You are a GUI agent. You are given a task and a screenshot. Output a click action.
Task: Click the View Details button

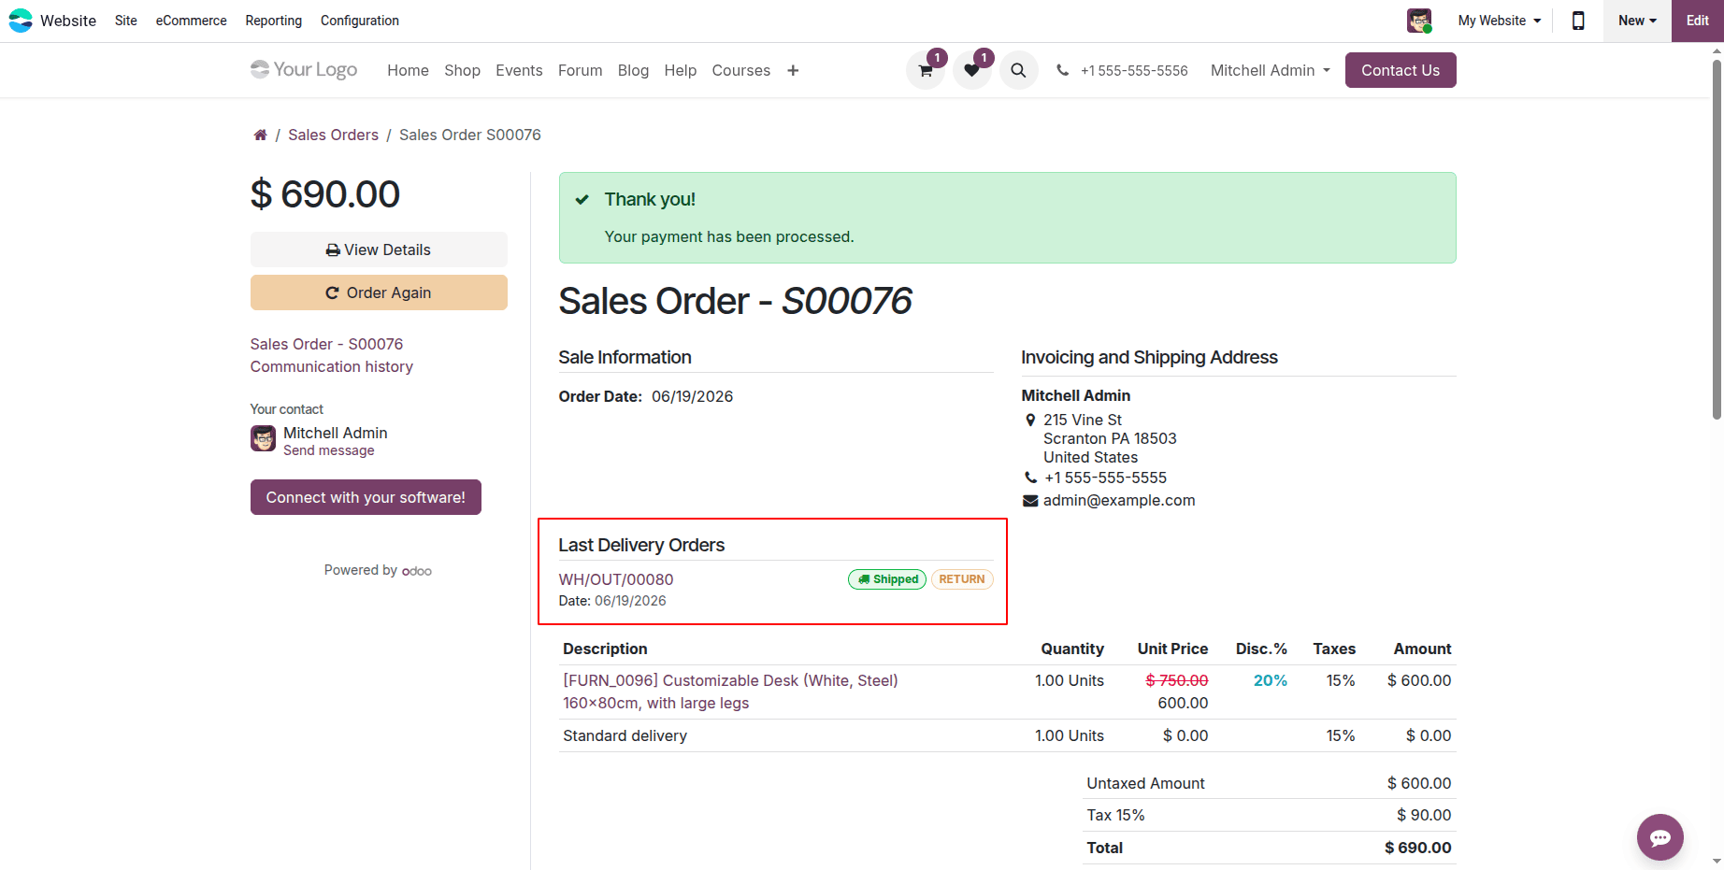click(x=379, y=250)
